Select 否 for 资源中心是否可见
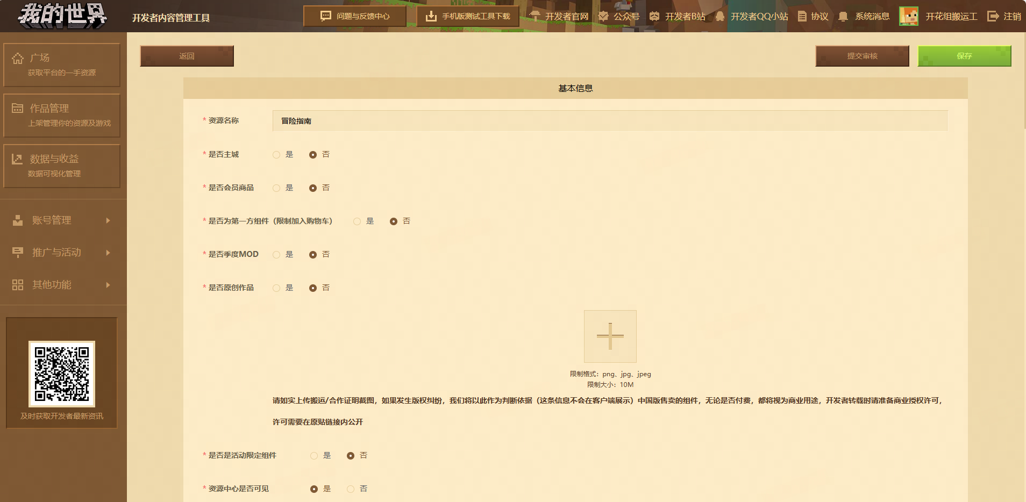This screenshot has width=1026, height=502. tap(351, 489)
